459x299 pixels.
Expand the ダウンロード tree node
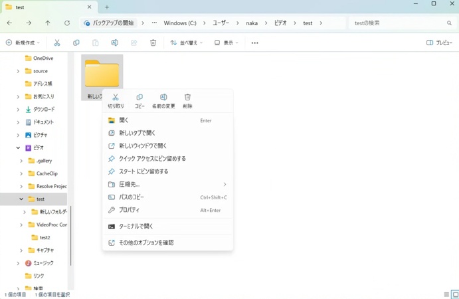[18, 110]
